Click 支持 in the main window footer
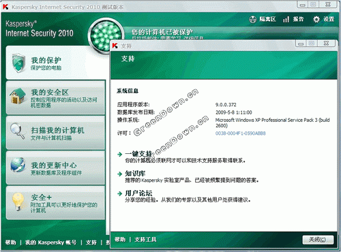Screen dimensions: 341x252 [x=91, y=242]
